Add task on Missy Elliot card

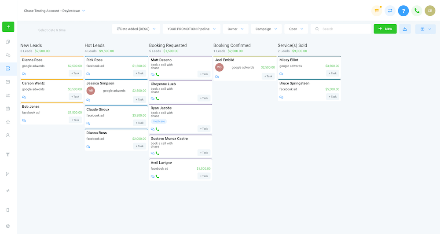pos(333,73)
